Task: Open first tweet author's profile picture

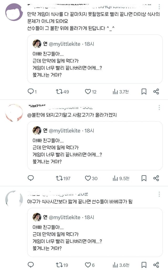Action: click(x=14, y=12)
